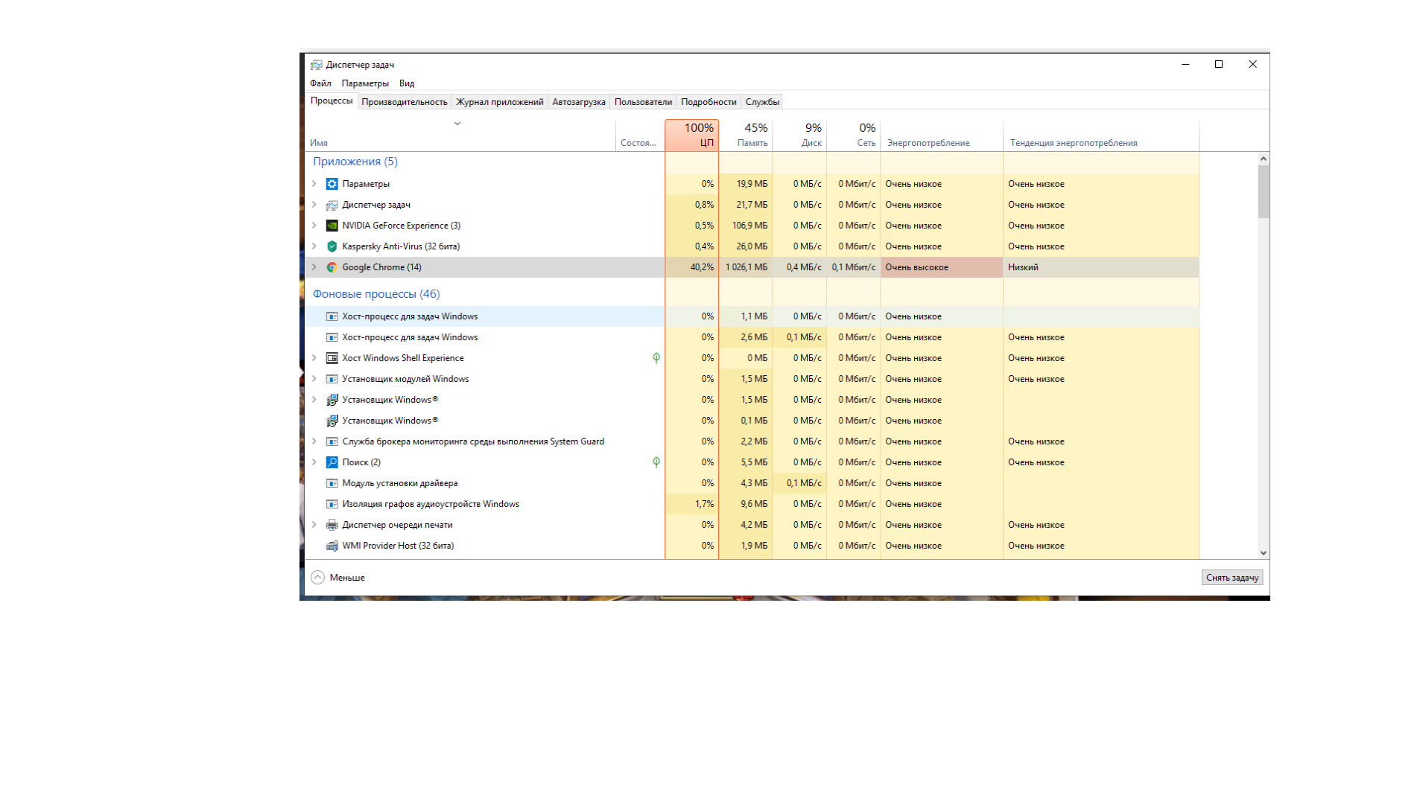
Task: Click icon of first Установщик Windows® row
Action: (x=332, y=400)
